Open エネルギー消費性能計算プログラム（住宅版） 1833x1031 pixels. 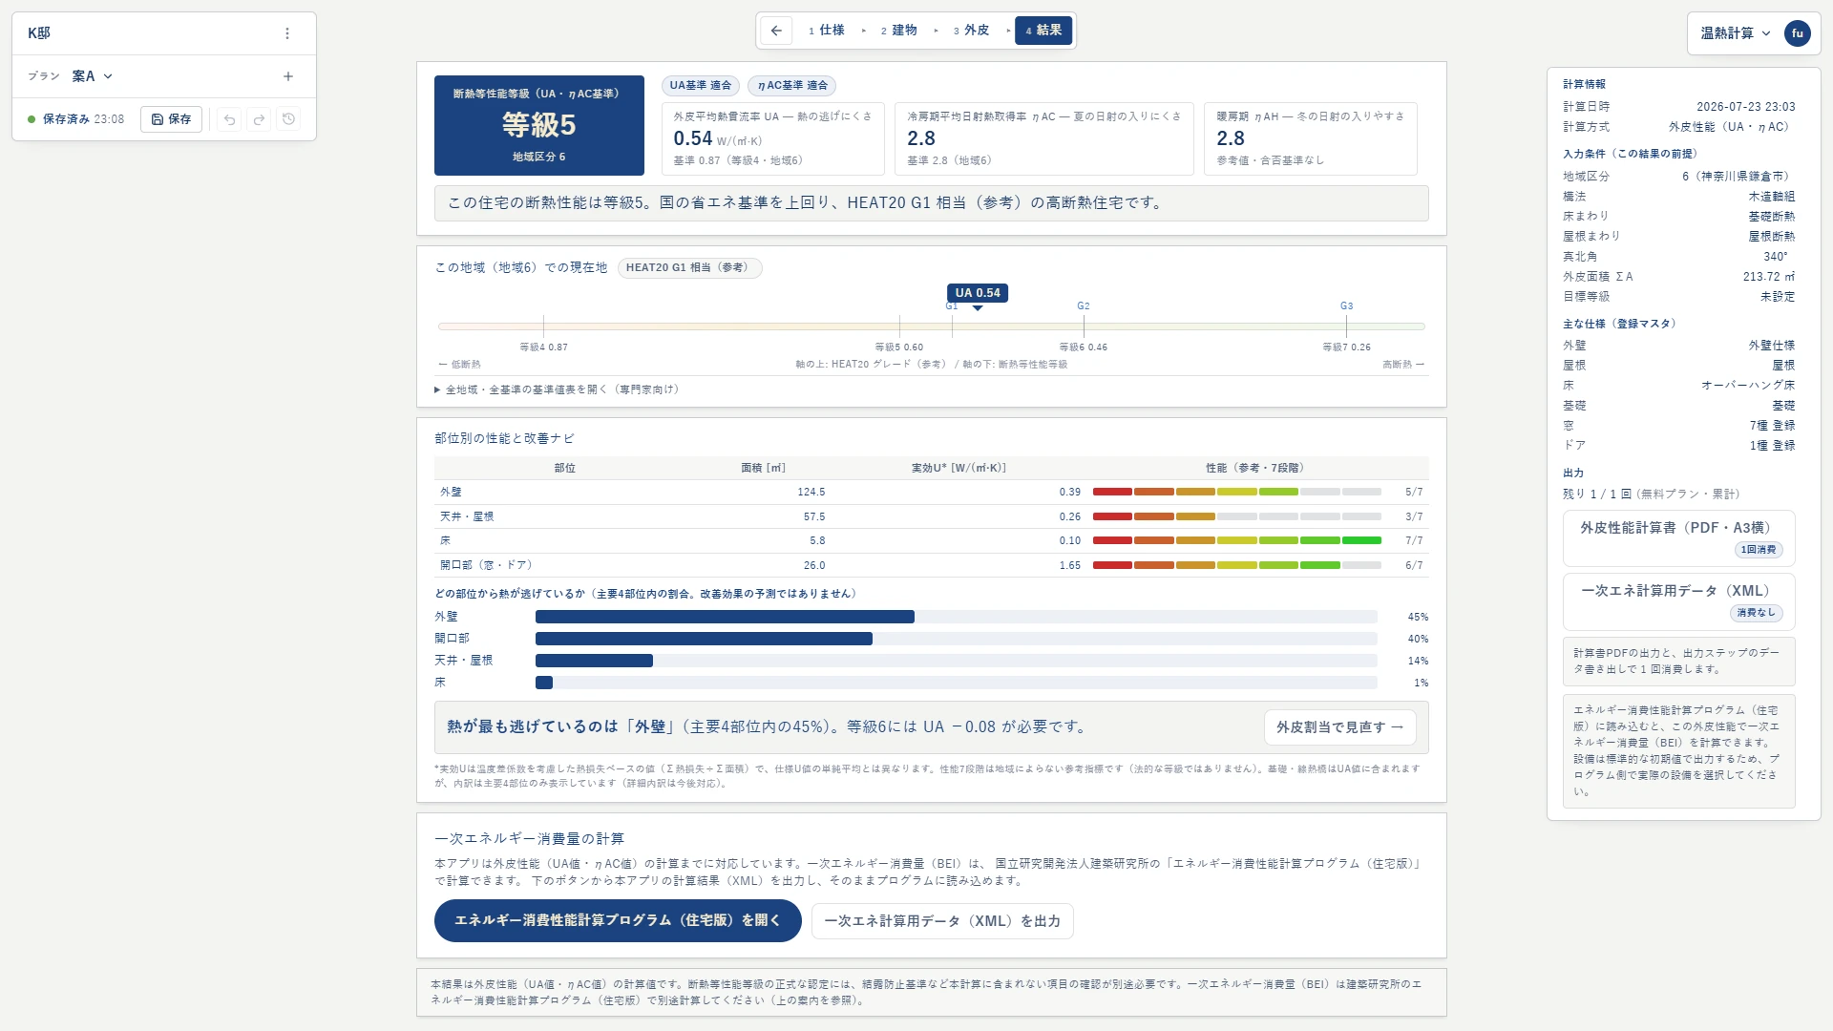click(x=618, y=921)
